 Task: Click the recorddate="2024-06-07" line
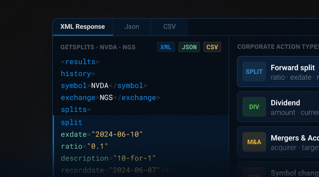[115, 170]
